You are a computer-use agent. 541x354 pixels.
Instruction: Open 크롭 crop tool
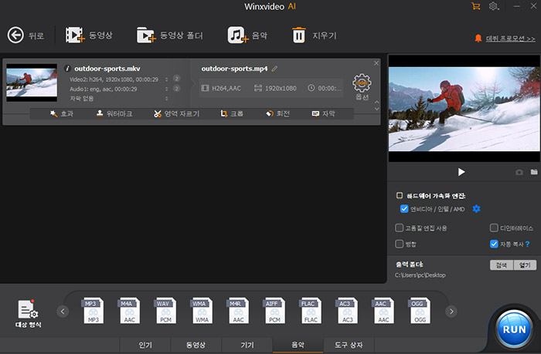coord(232,113)
